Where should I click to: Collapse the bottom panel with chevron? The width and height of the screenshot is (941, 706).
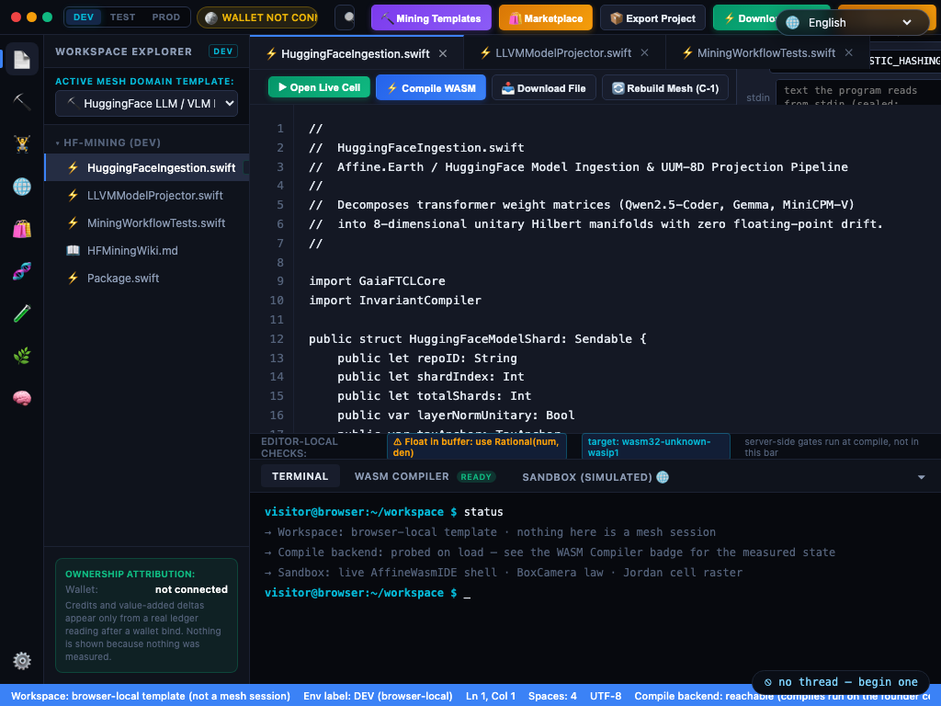[921, 477]
